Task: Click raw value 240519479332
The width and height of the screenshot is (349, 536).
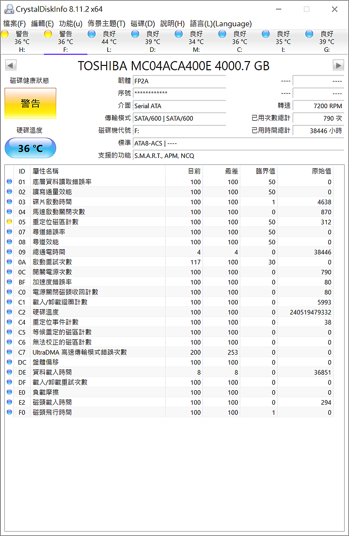Action: click(x=310, y=312)
